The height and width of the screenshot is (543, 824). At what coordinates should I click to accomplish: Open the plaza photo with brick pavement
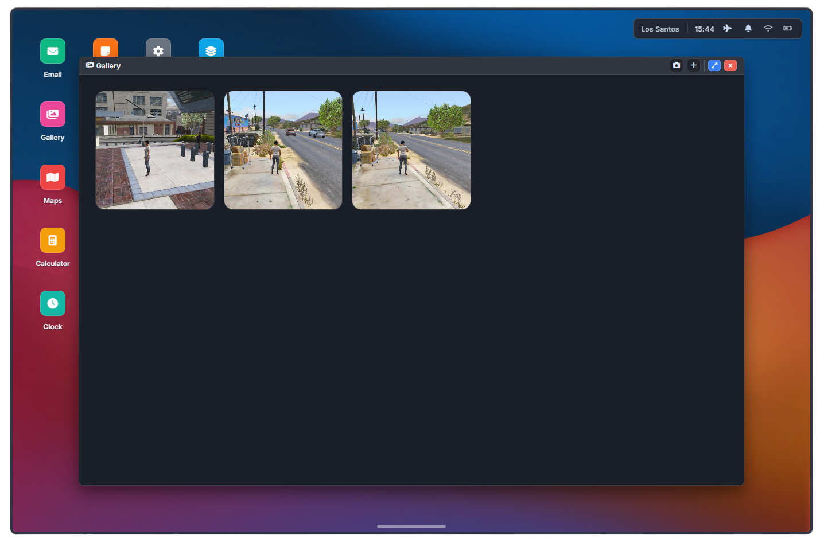[155, 150]
